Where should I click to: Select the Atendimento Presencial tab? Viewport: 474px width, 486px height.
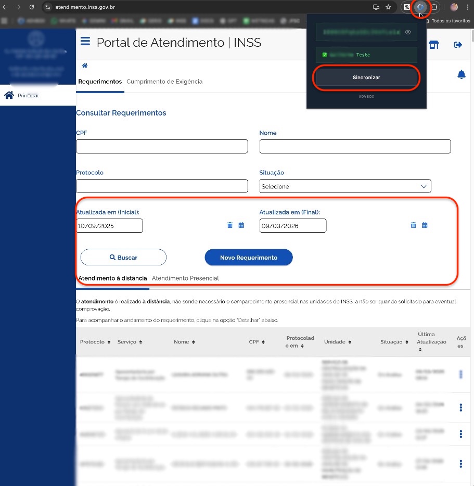point(185,278)
